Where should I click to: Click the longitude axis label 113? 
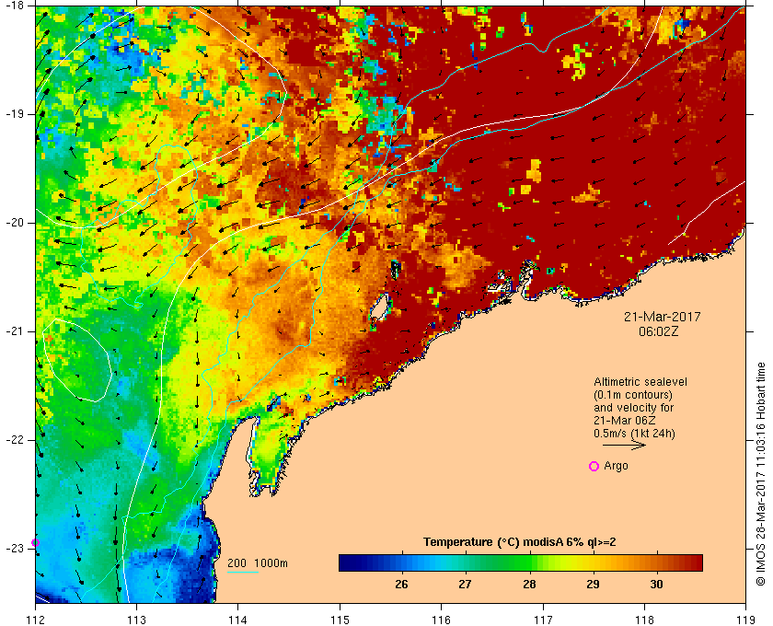pyautogui.click(x=136, y=620)
